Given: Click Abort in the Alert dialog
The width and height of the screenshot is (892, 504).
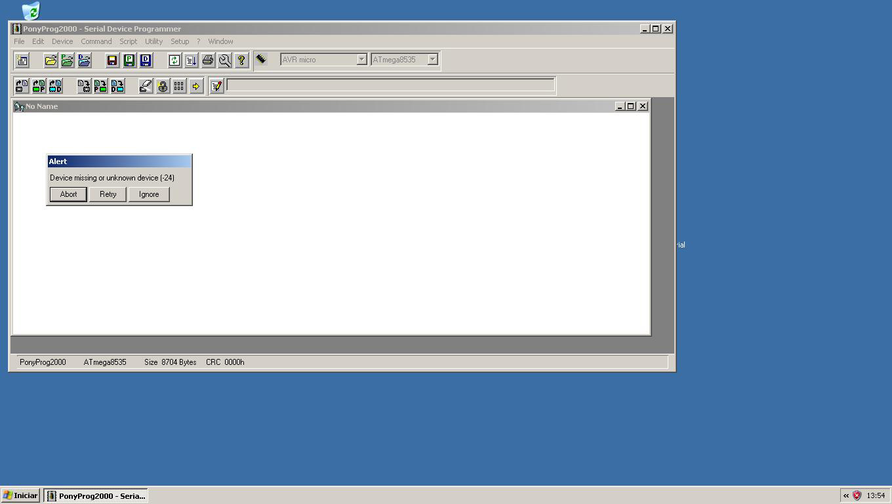Looking at the screenshot, I should coord(68,194).
